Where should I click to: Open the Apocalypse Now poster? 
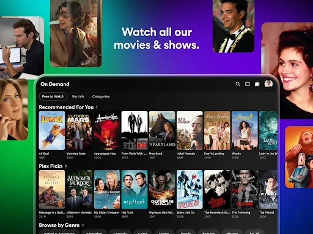[x=107, y=130]
